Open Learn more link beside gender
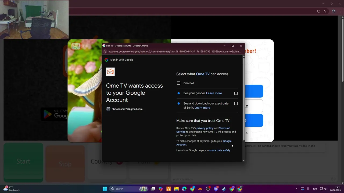This screenshot has height=193, width=344. coord(214,93)
